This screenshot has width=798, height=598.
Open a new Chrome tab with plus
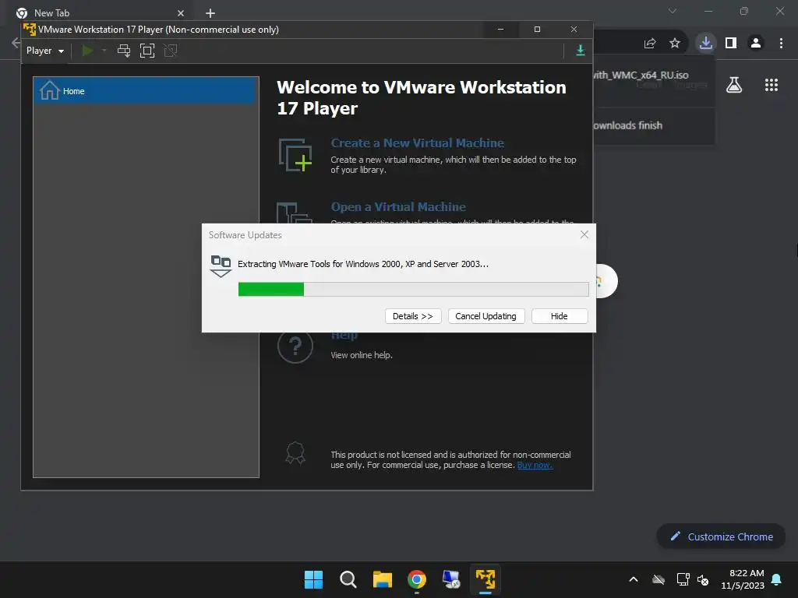pos(210,13)
